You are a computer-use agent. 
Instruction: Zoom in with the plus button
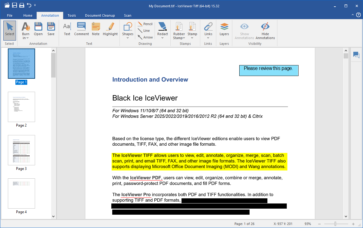click(x=353, y=224)
